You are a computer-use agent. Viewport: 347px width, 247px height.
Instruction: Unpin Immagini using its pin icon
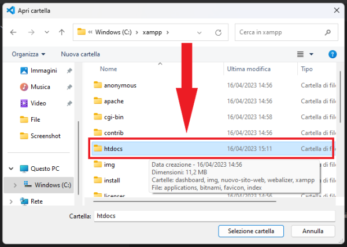coord(69,71)
